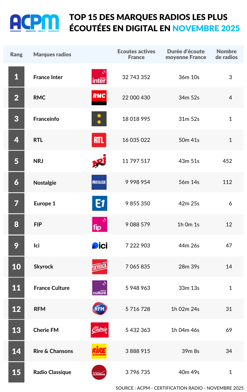247x392 pixels.
Task: Click the Skyrock logo
Action: (x=99, y=267)
